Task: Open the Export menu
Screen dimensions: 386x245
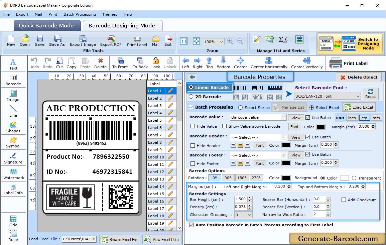Action: click(22, 14)
